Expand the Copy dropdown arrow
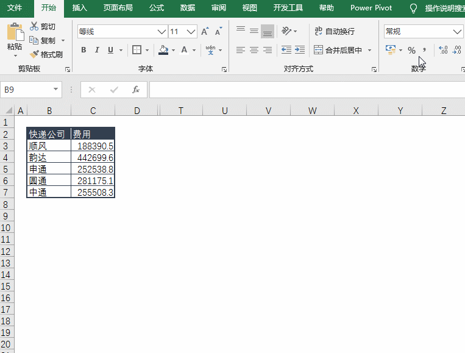This screenshot has height=353, width=465. [63, 40]
